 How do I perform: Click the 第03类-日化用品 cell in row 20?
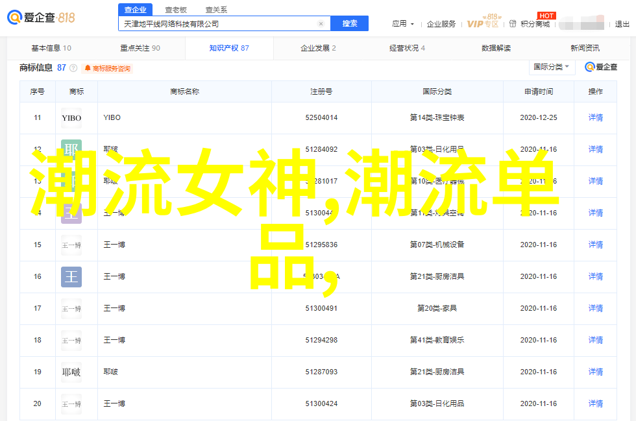(437, 403)
